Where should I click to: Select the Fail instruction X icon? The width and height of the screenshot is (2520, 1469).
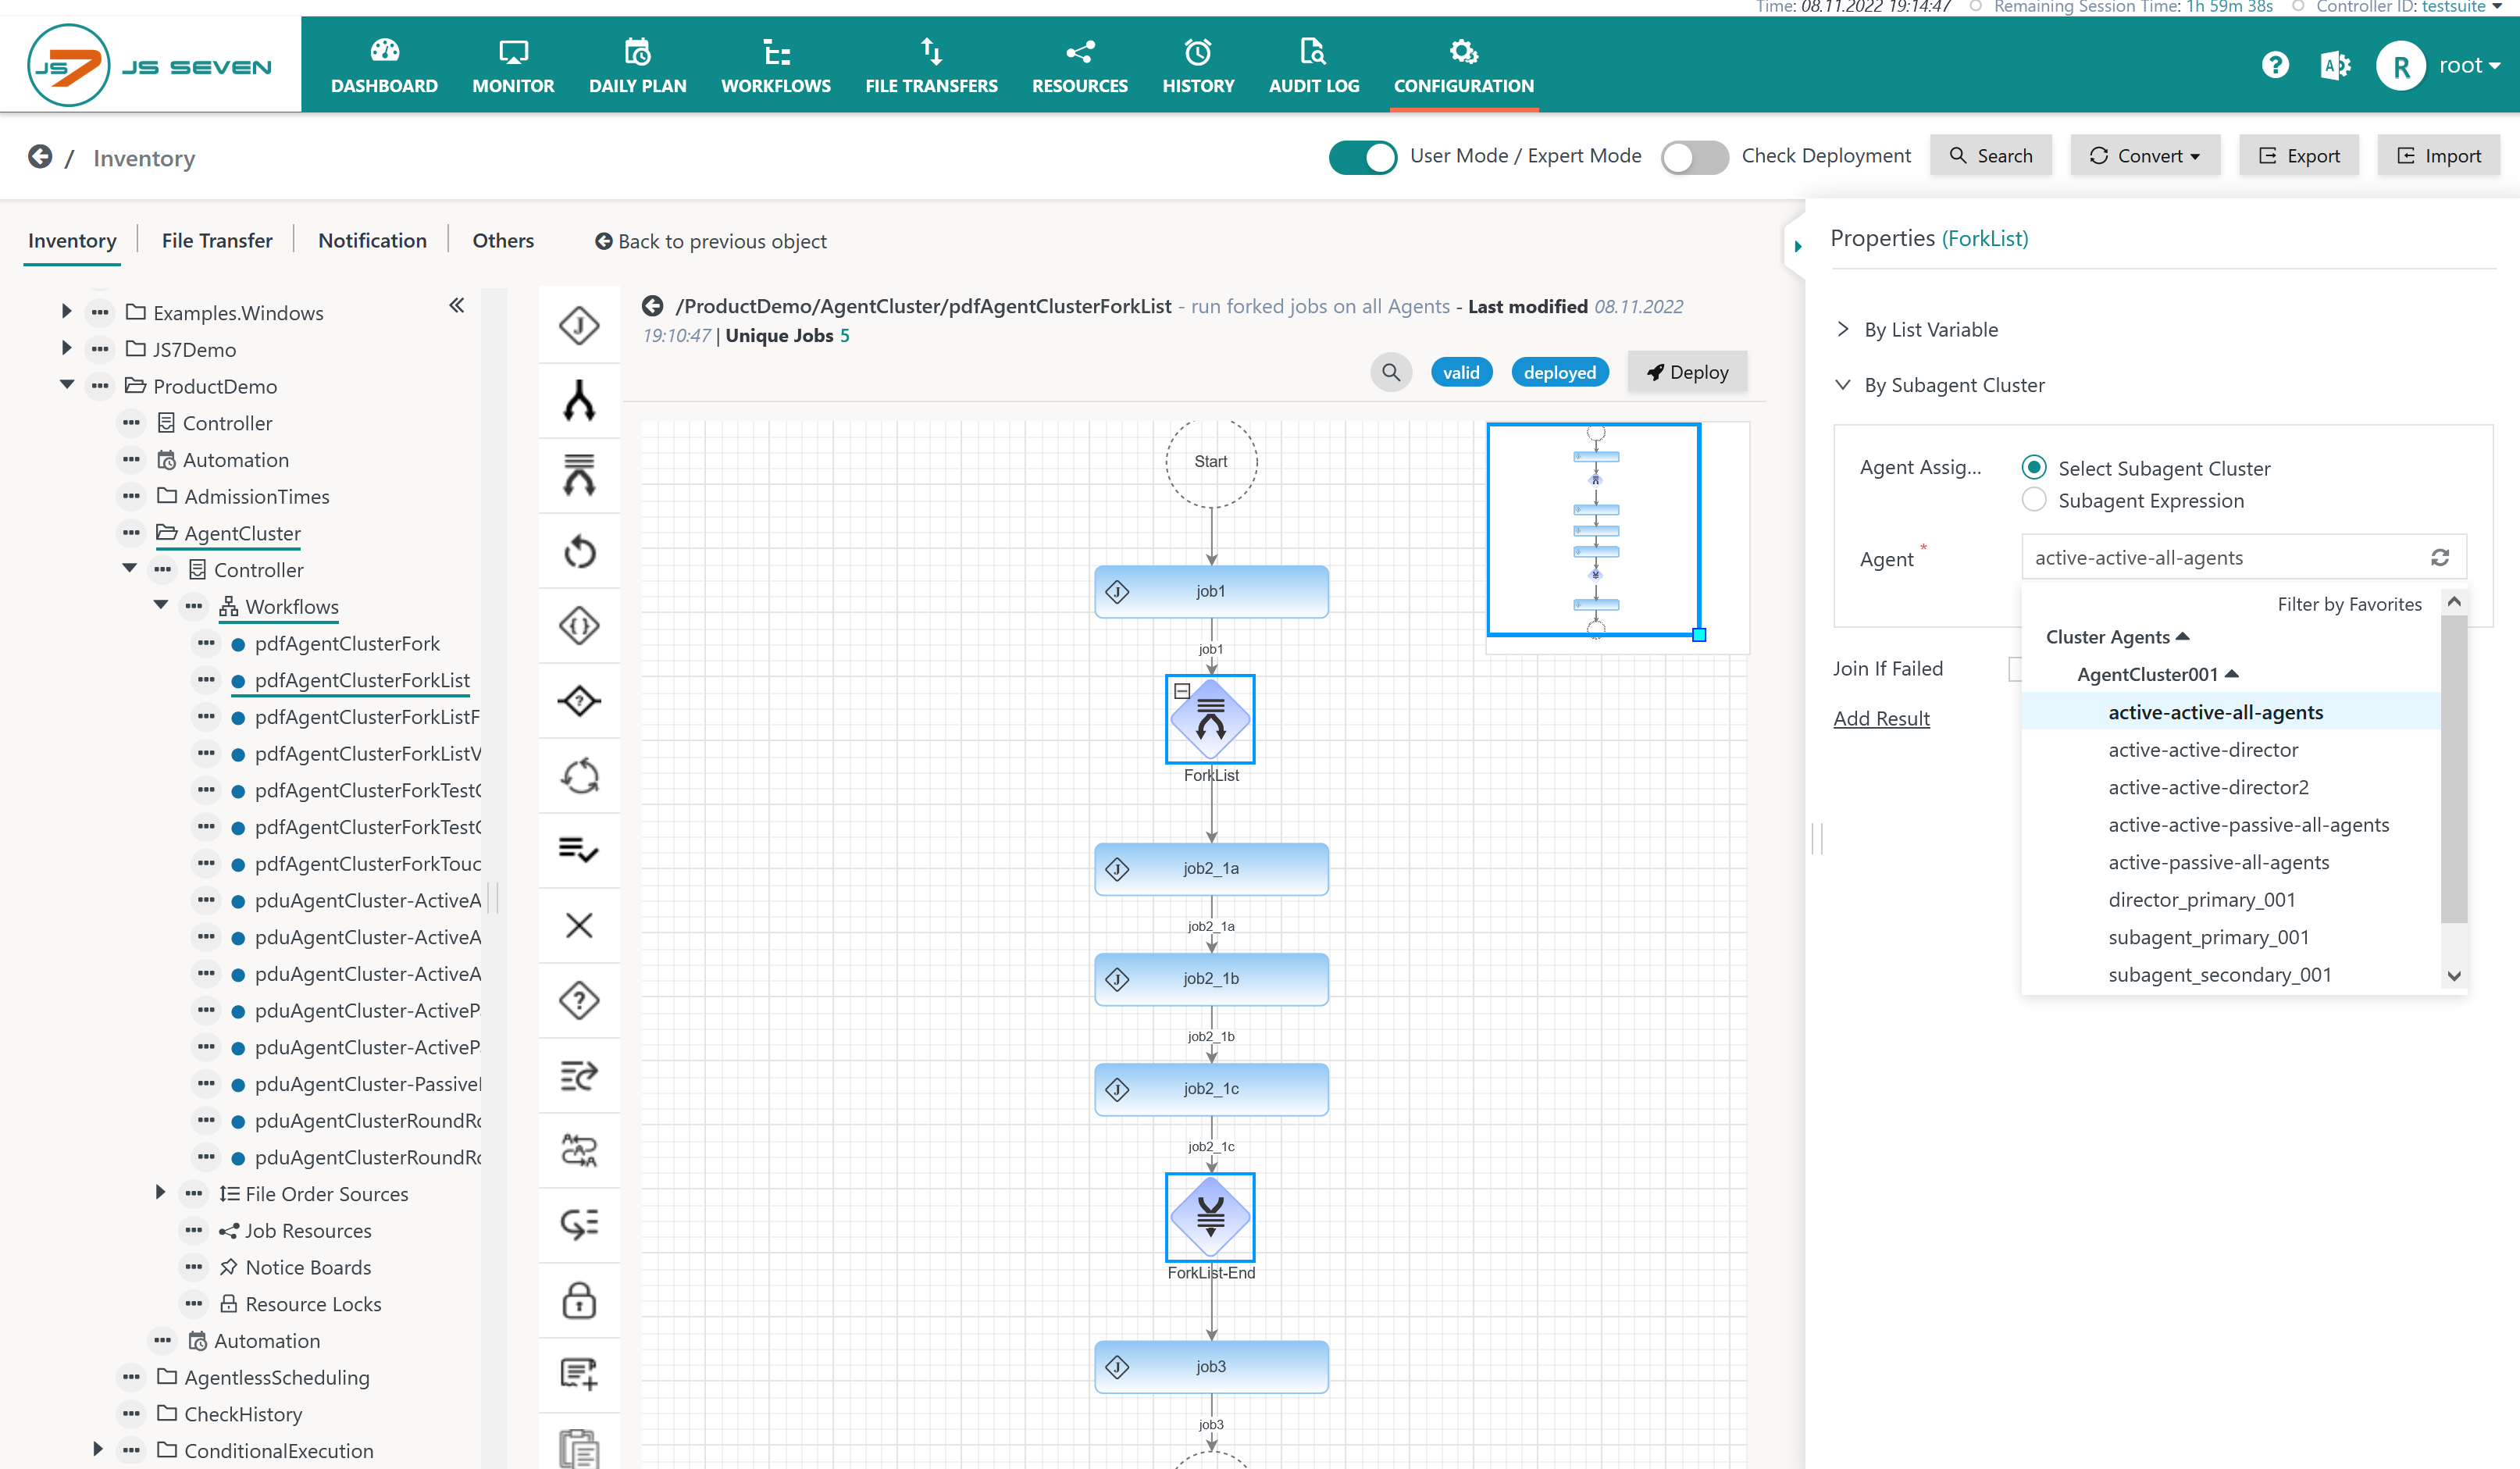tap(579, 925)
